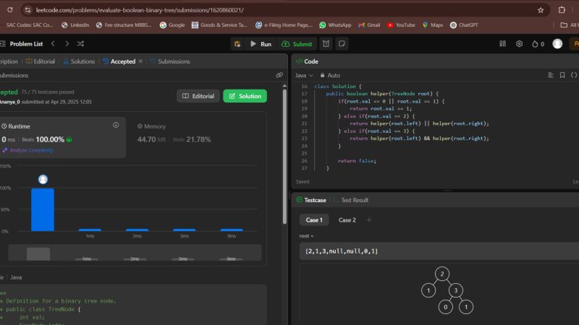
Task: Open the ChatGPT bookmark
Action: [464, 25]
